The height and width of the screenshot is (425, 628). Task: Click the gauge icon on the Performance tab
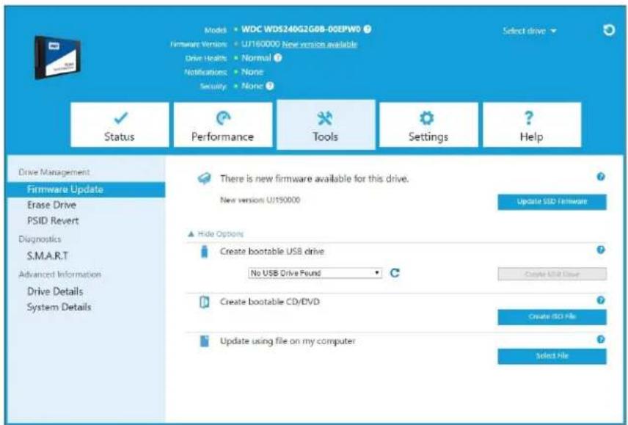(x=223, y=117)
